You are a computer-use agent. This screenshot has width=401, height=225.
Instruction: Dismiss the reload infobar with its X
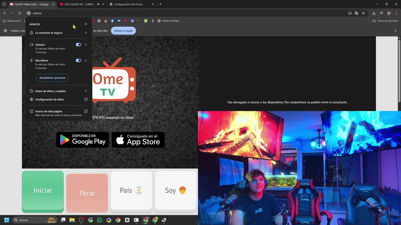tap(395, 31)
